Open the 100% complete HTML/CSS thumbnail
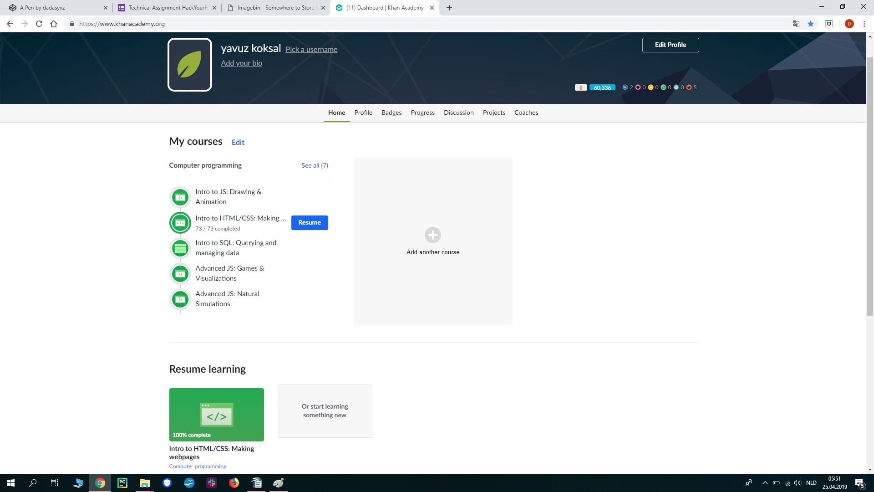The width and height of the screenshot is (874, 492). pos(217,415)
